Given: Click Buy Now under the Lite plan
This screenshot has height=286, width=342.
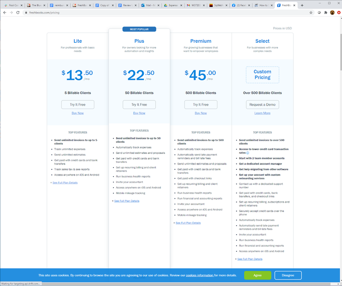Looking at the screenshot, I should pyautogui.click(x=78, y=113).
